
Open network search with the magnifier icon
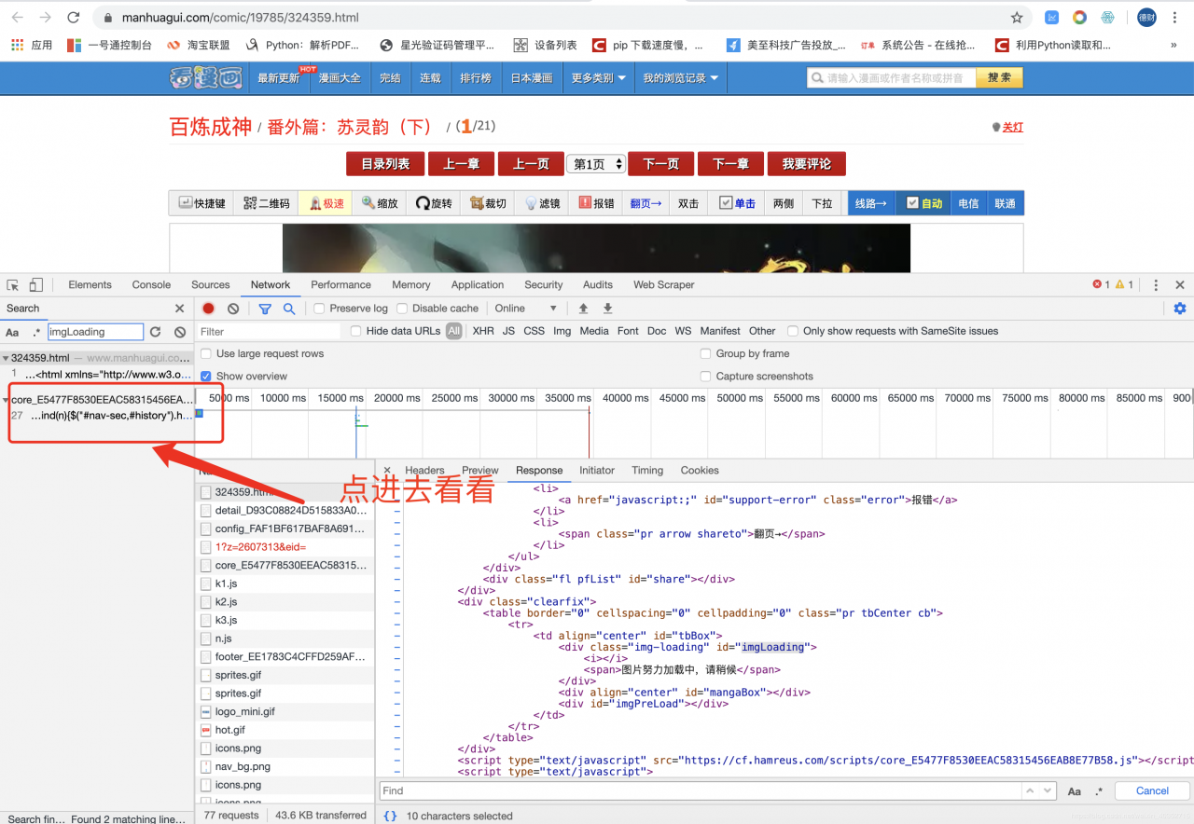[289, 309]
